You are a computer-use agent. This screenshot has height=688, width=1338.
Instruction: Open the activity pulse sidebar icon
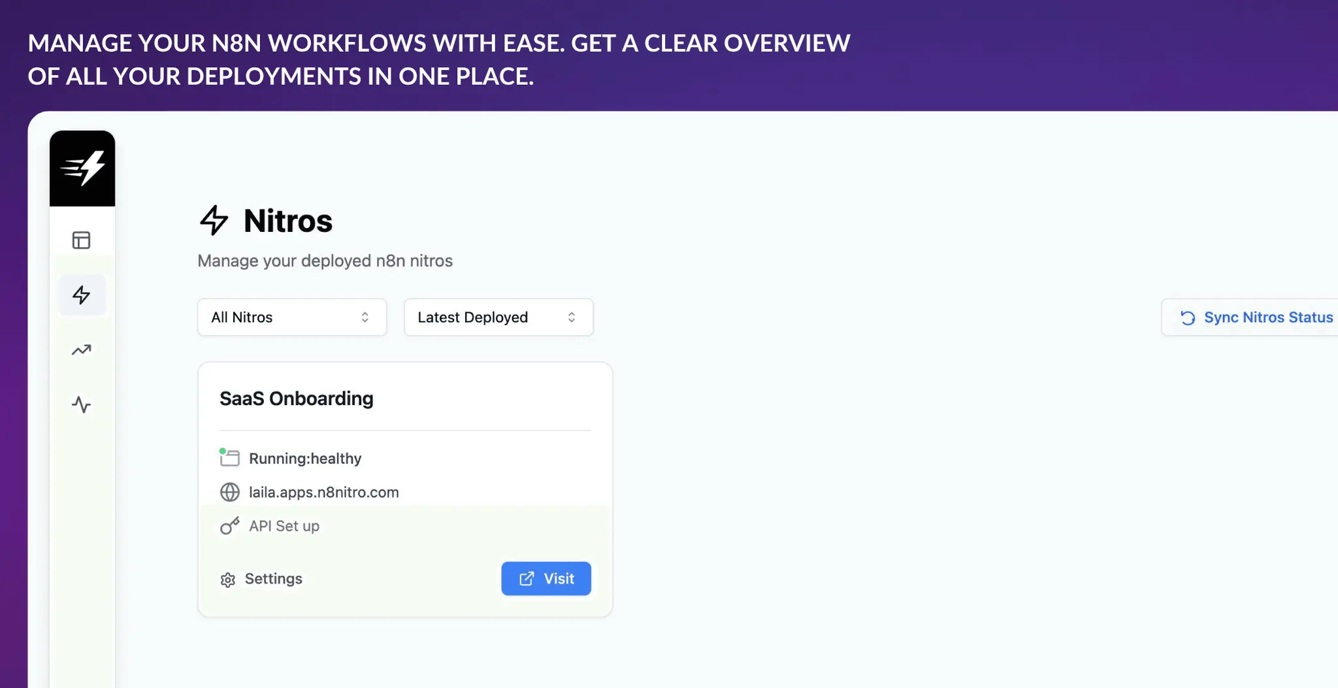[81, 404]
